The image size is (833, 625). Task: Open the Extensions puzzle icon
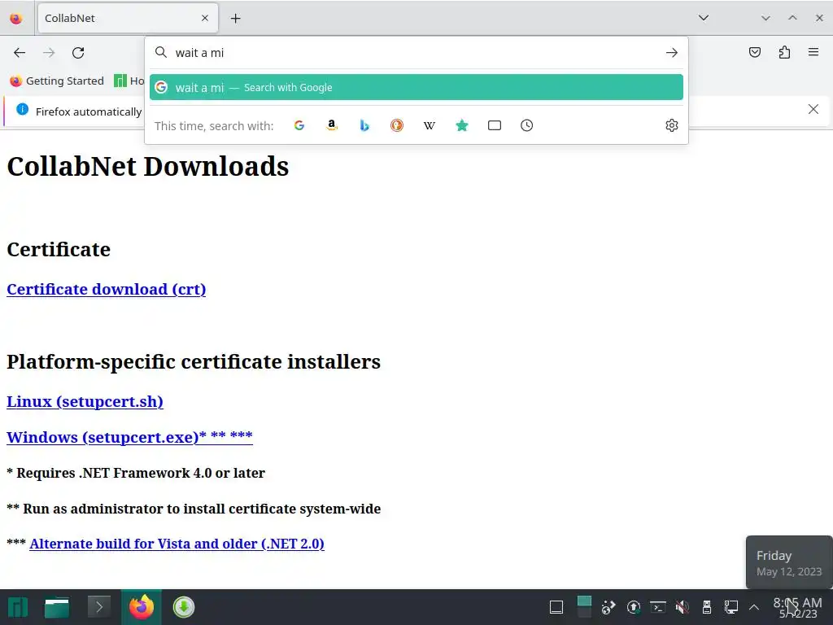click(784, 52)
